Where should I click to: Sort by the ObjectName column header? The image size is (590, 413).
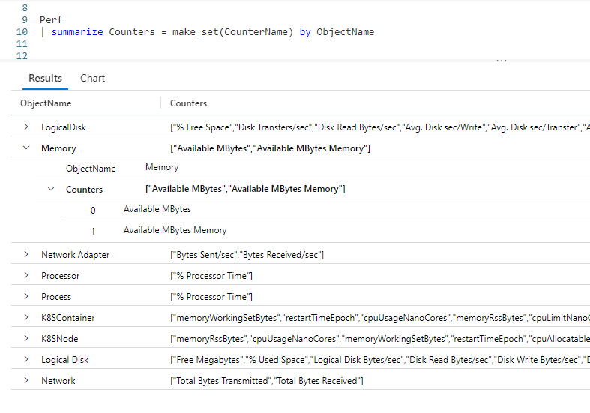pyautogui.click(x=46, y=103)
